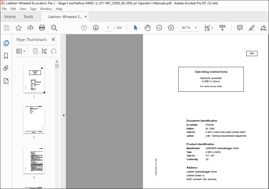The width and height of the screenshot is (269, 189).
Task: Open the Find text search tool
Action: click(x=54, y=28)
